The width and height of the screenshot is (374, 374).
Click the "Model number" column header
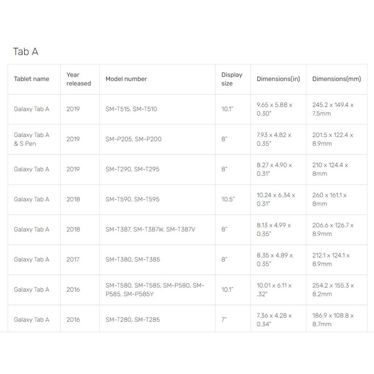(126, 79)
